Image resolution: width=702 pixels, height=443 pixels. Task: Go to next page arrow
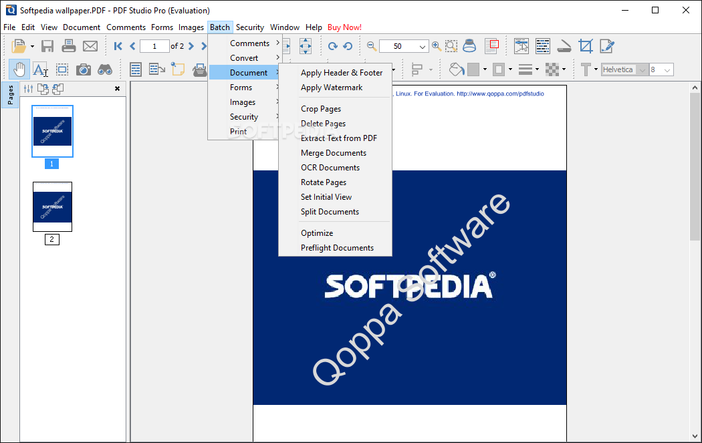(191, 46)
